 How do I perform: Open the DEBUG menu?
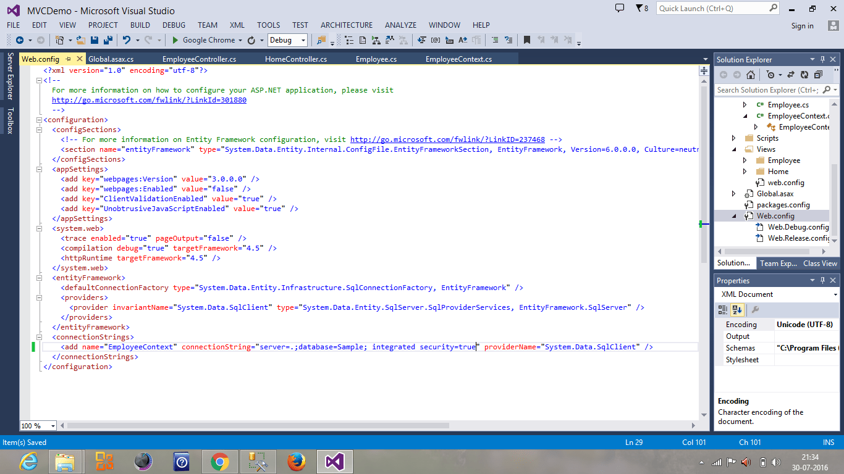pyautogui.click(x=173, y=25)
